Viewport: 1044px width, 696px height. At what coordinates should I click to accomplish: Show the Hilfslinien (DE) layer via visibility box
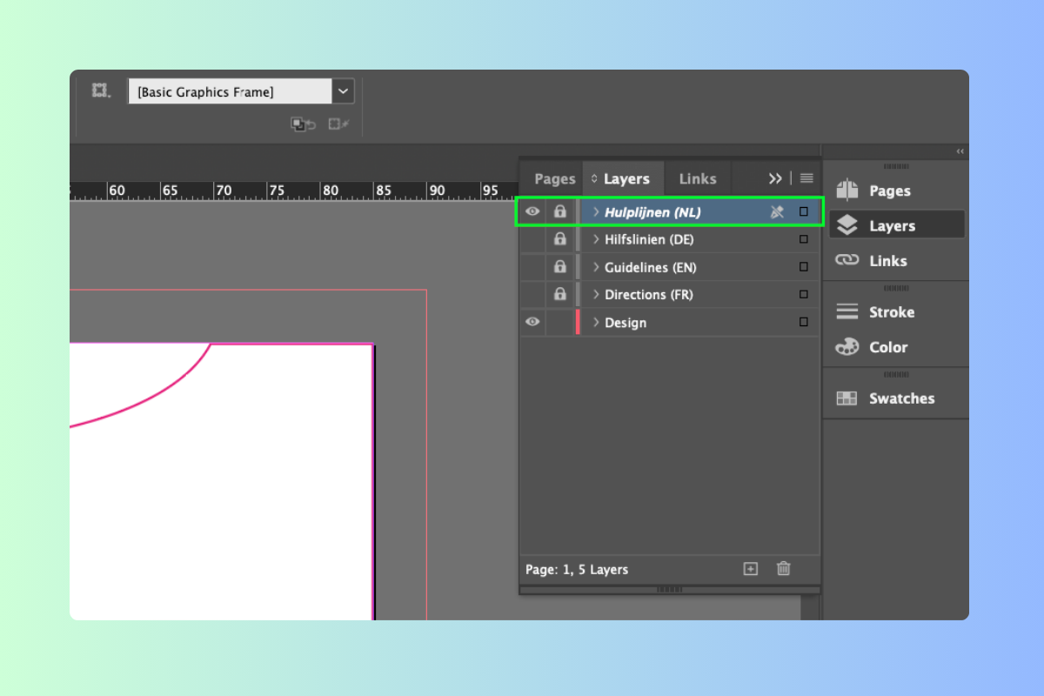coord(532,239)
